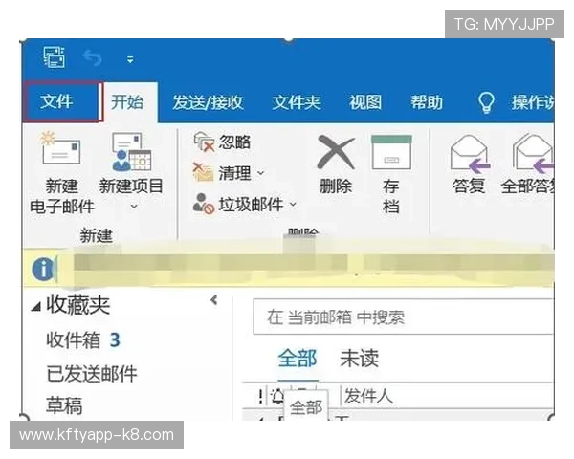
Task: Sort by importance exclamation column header
Action: coord(260,396)
